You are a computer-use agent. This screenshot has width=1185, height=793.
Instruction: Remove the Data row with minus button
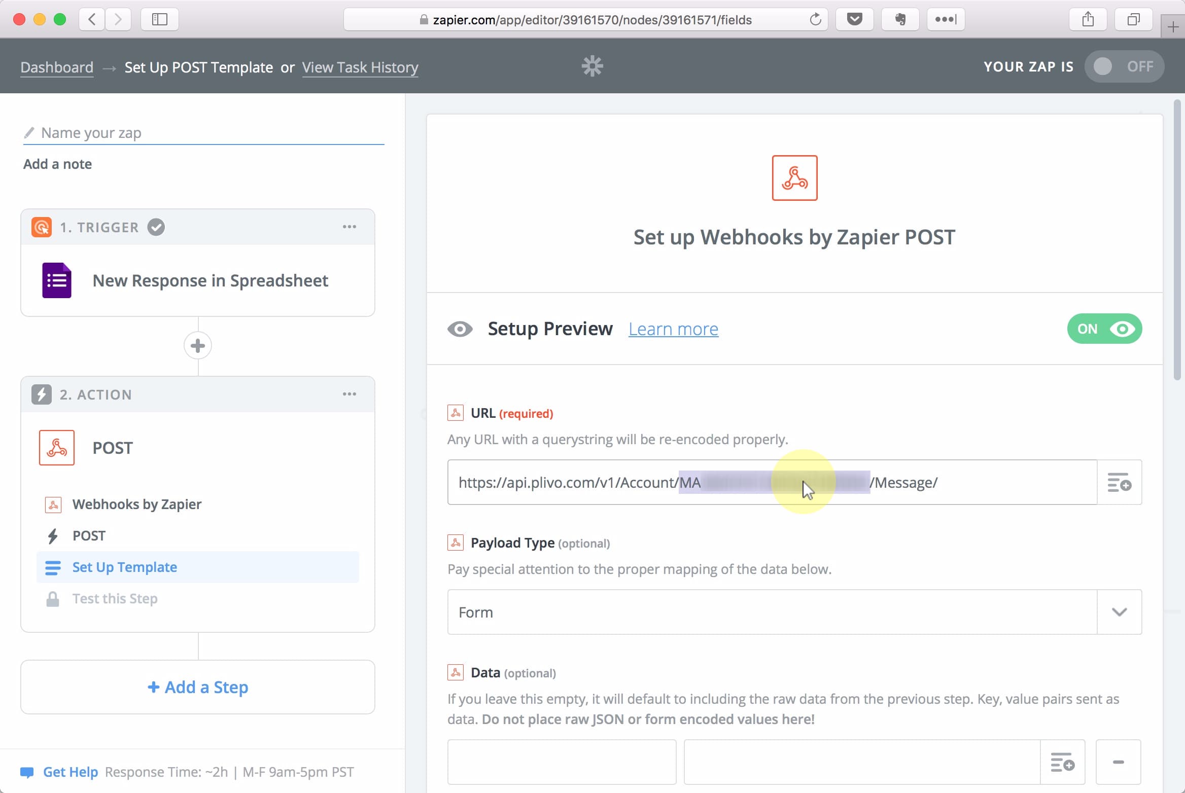(x=1118, y=762)
